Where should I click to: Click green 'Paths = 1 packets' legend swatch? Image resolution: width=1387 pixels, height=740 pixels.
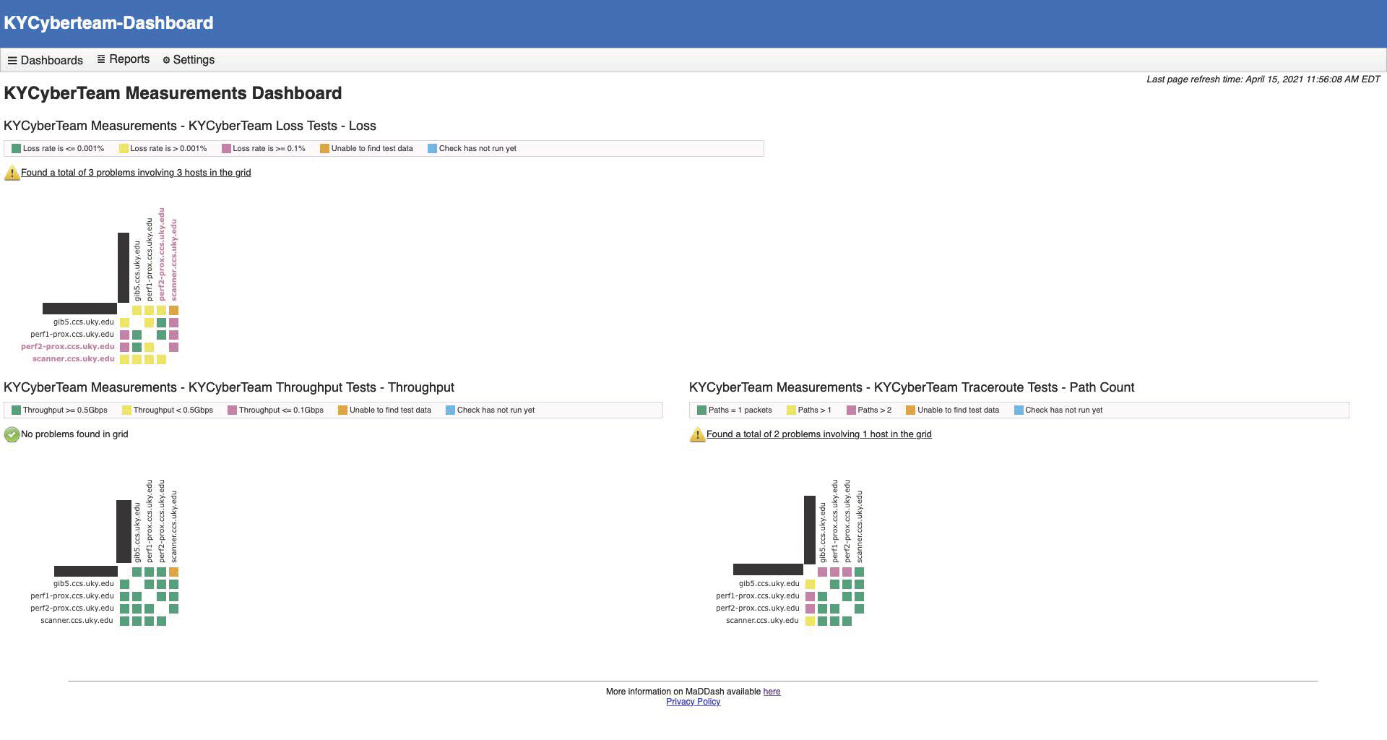point(701,410)
